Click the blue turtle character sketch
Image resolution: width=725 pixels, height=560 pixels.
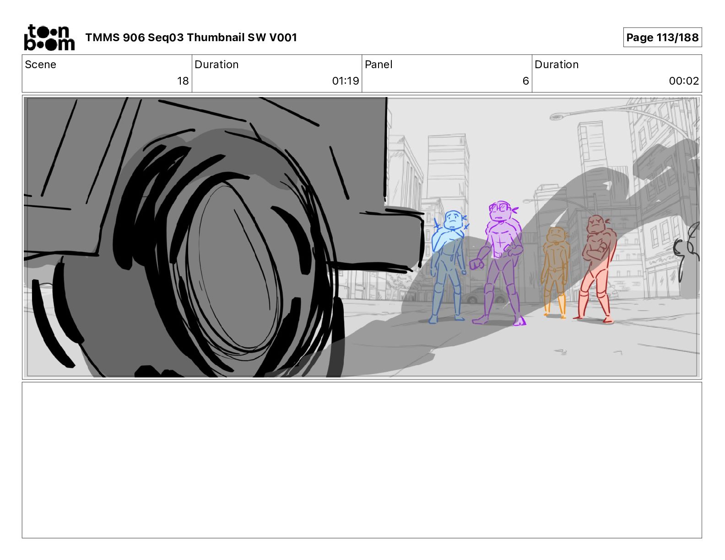click(449, 267)
